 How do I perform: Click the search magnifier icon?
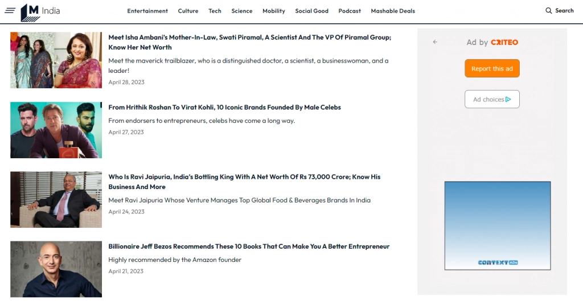click(548, 11)
